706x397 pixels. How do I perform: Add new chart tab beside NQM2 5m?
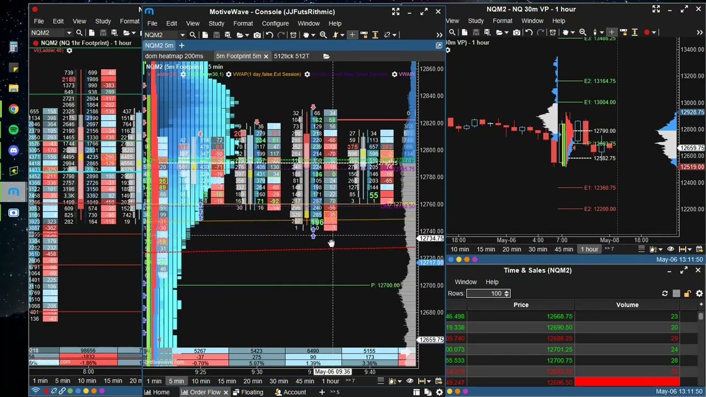pos(182,45)
